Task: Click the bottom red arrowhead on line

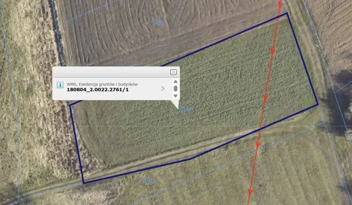Action: 250,192
